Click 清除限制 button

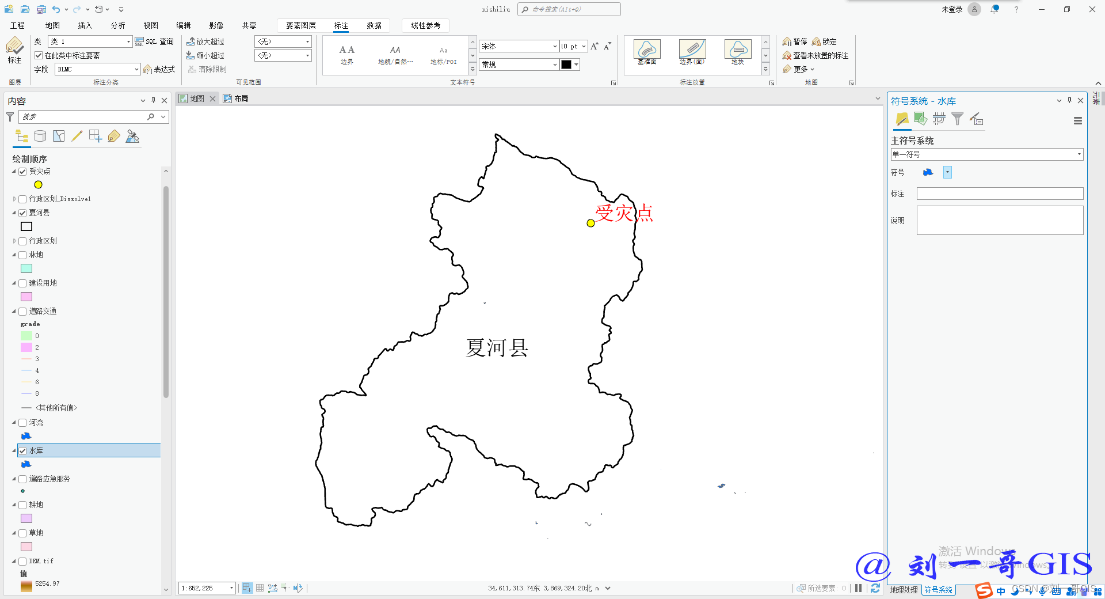[x=207, y=69]
